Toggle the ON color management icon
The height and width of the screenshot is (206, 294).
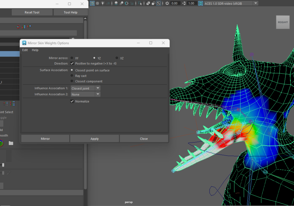tap(200, 3)
